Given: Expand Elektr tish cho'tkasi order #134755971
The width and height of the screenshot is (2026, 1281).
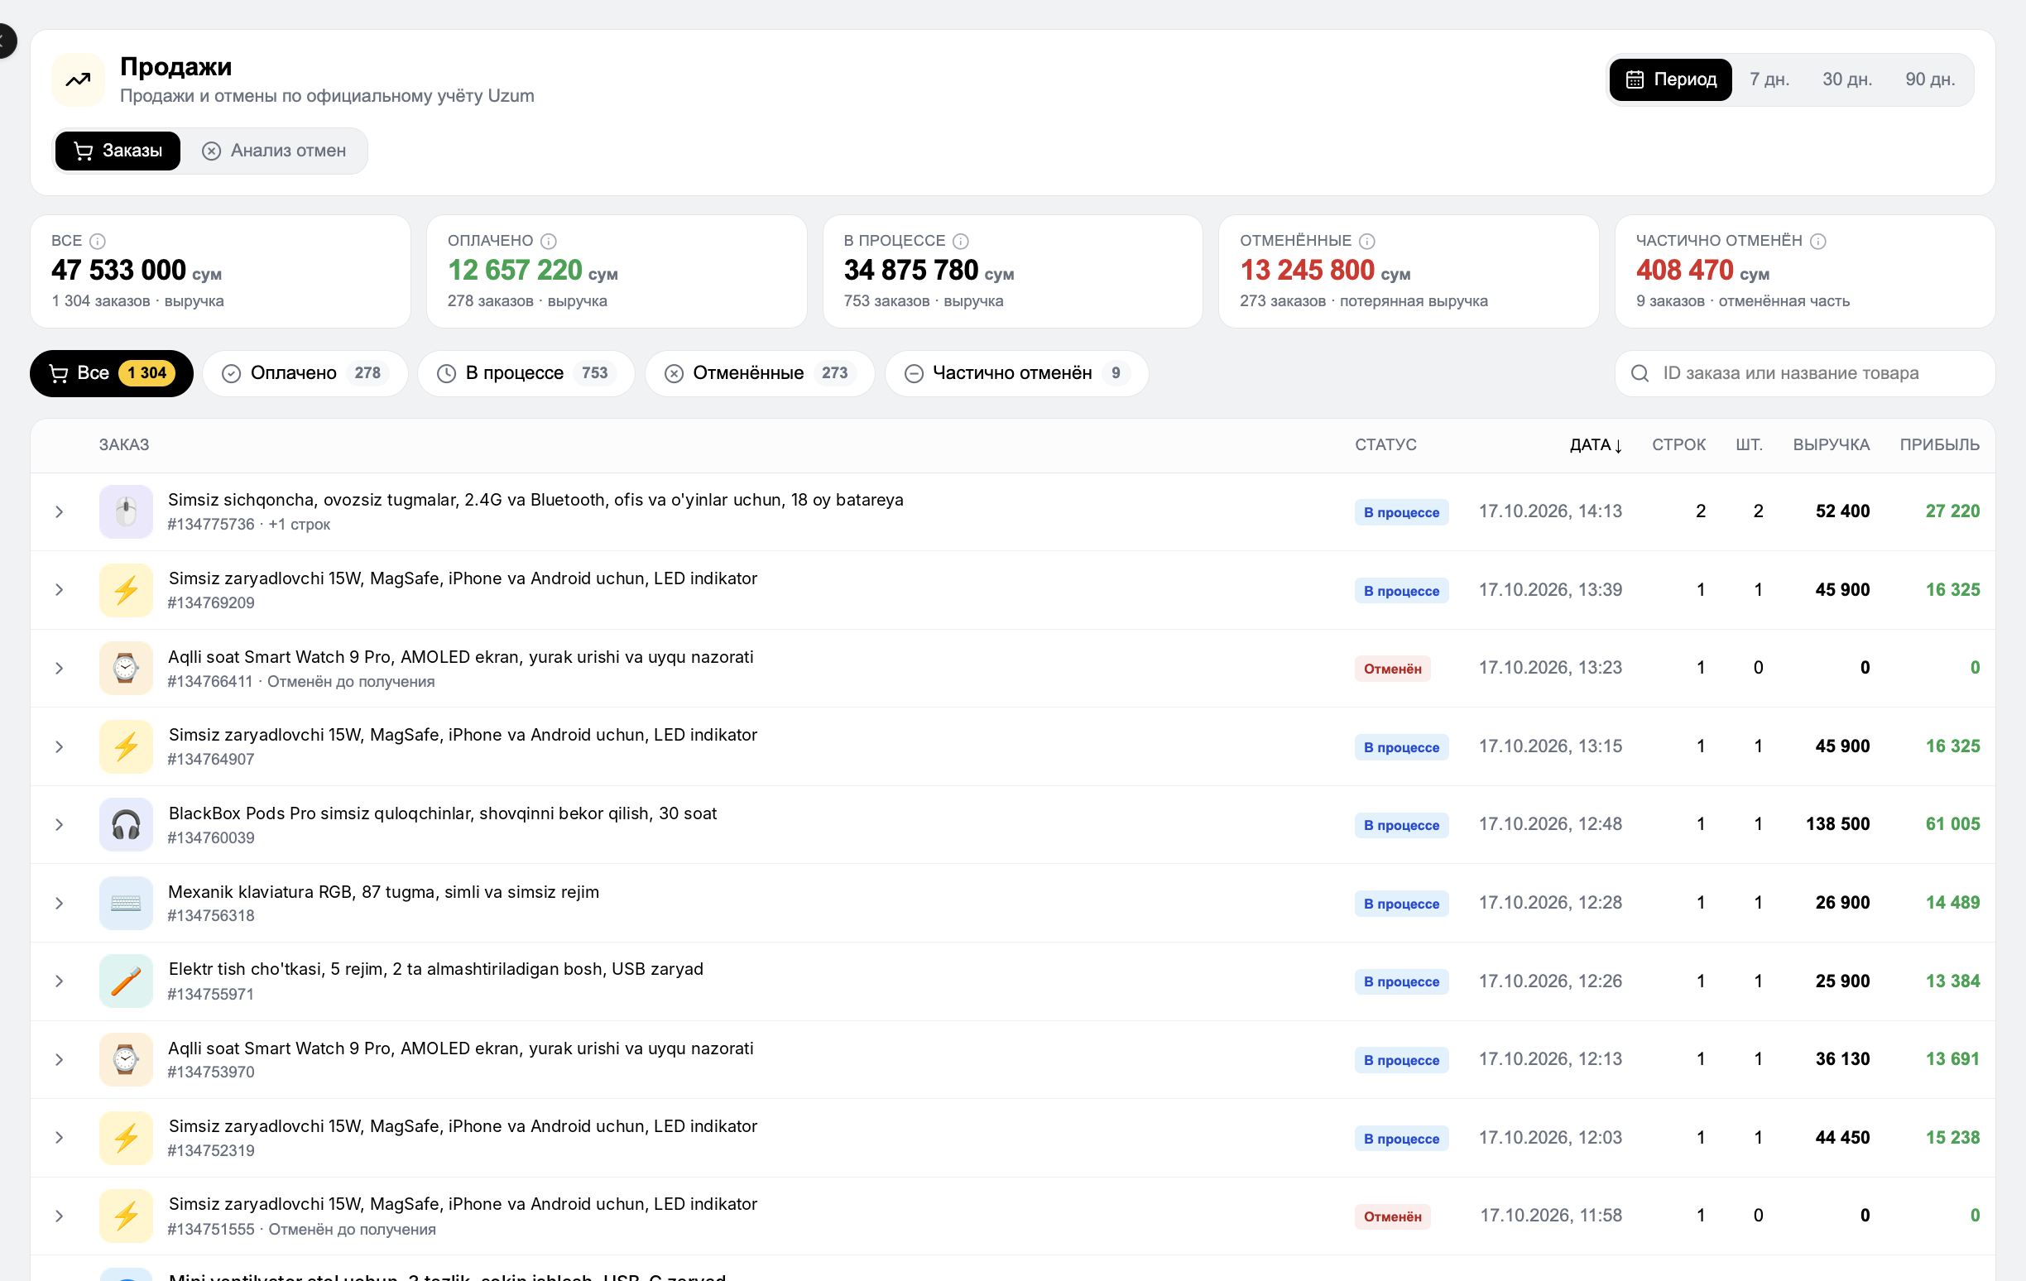Looking at the screenshot, I should coord(59,981).
